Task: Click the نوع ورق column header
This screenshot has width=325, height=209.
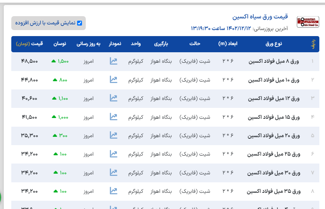Action: (274, 44)
